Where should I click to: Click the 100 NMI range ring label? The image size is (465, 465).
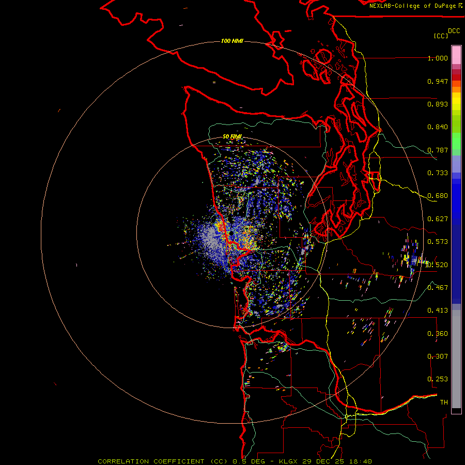tap(232, 41)
